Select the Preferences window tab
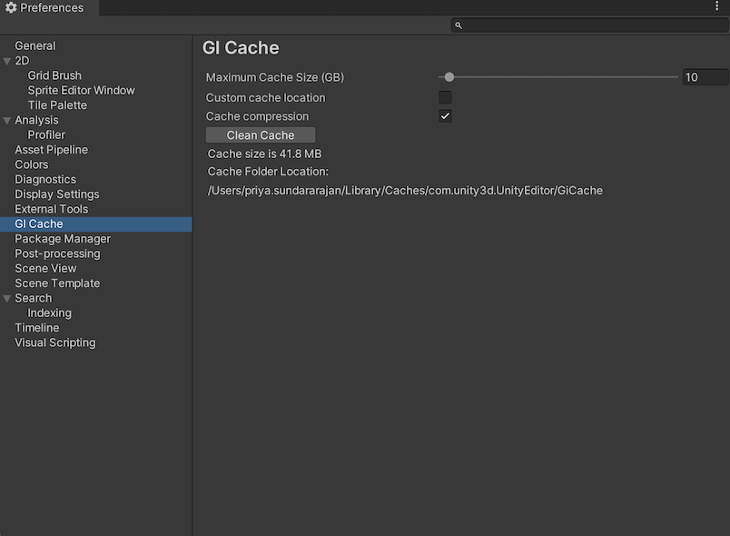730x536 pixels. click(48, 7)
